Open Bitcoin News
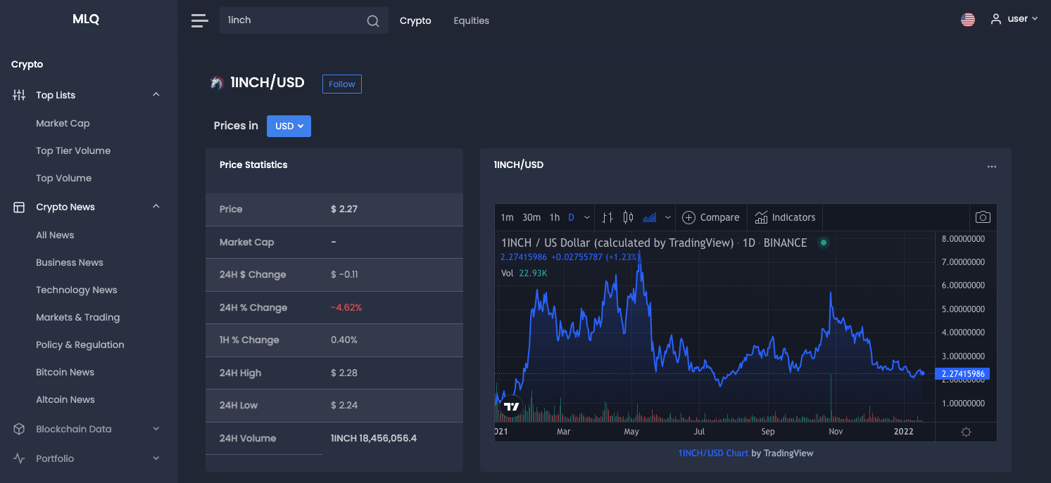Screen dimensions: 1051x483 pos(65,372)
